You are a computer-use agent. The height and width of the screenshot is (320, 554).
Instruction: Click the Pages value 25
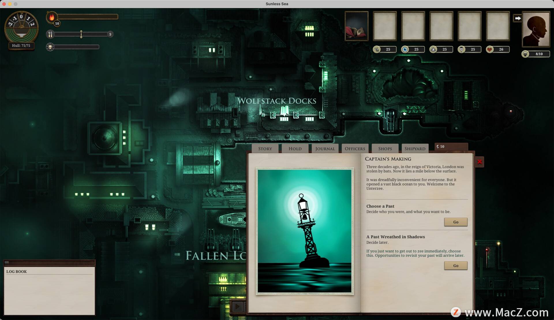pos(473,49)
